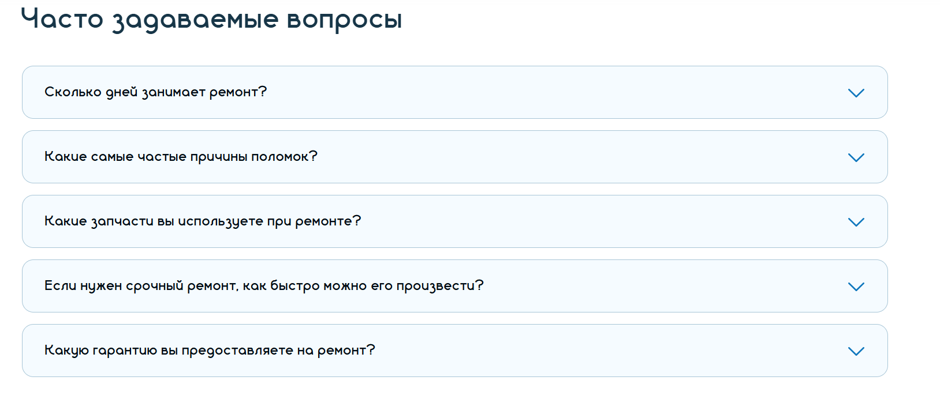Expand the "Какие самые частые причины поломок?" panel
Image resolution: width=940 pixels, height=403 pixels.
[x=454, y=157]
